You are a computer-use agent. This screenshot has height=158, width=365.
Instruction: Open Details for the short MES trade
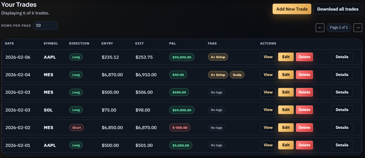[x=342, y=127]
